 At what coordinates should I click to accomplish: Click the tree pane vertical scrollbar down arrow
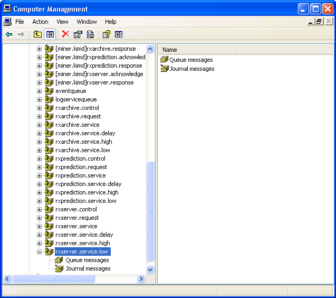tap(150, 269)
